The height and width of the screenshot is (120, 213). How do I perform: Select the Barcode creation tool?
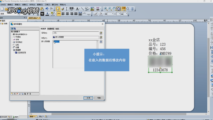click(71, 9)
